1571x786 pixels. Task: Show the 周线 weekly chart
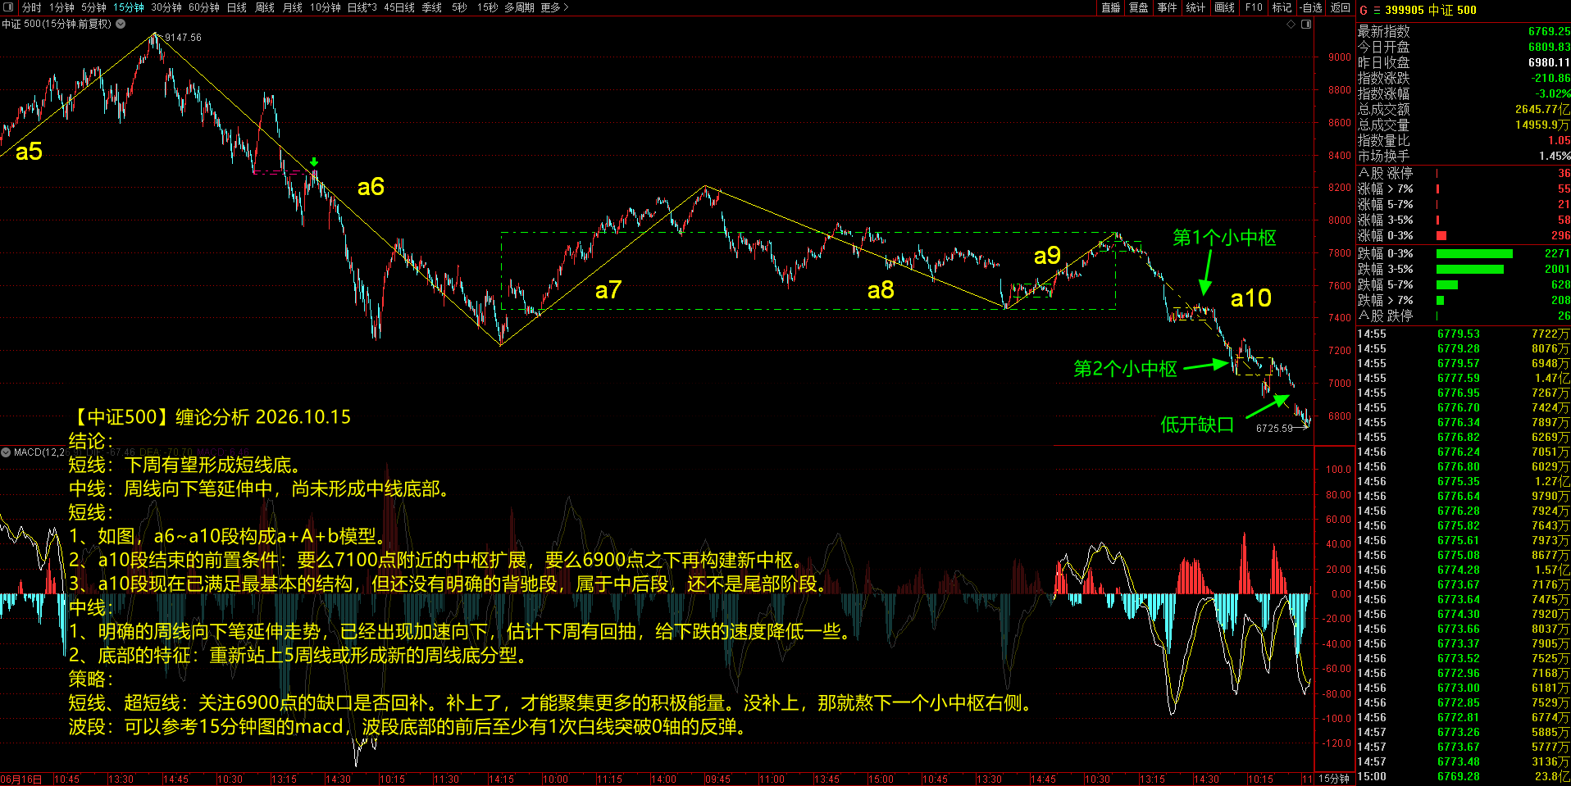click(x=265, y=7)
